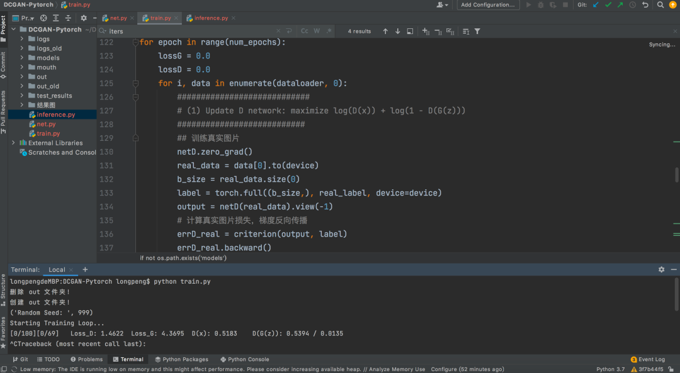The width and height of the screenshot is (680, 373).
Task: Toggle Regex (.*) search option
Action: click(x=329, y=31)
